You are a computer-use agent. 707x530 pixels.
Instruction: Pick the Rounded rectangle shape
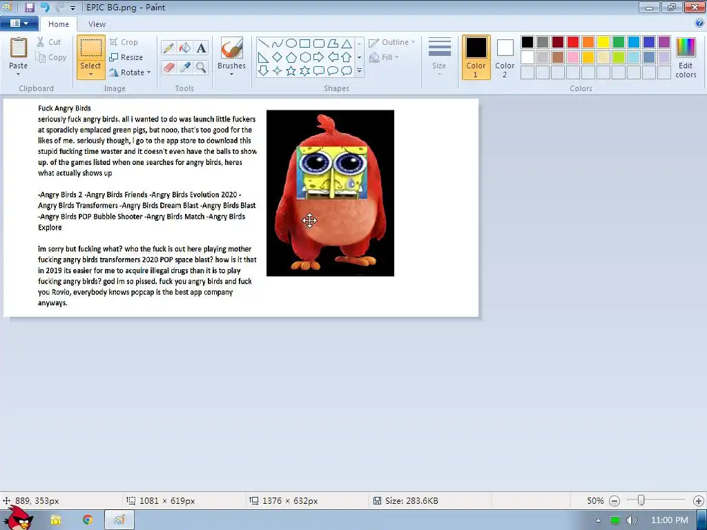(x=319, y=43)
